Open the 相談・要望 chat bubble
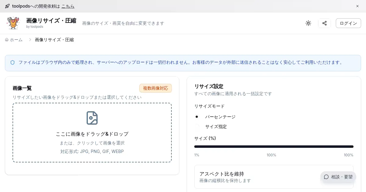366x192 pixels. coord(338,177)
